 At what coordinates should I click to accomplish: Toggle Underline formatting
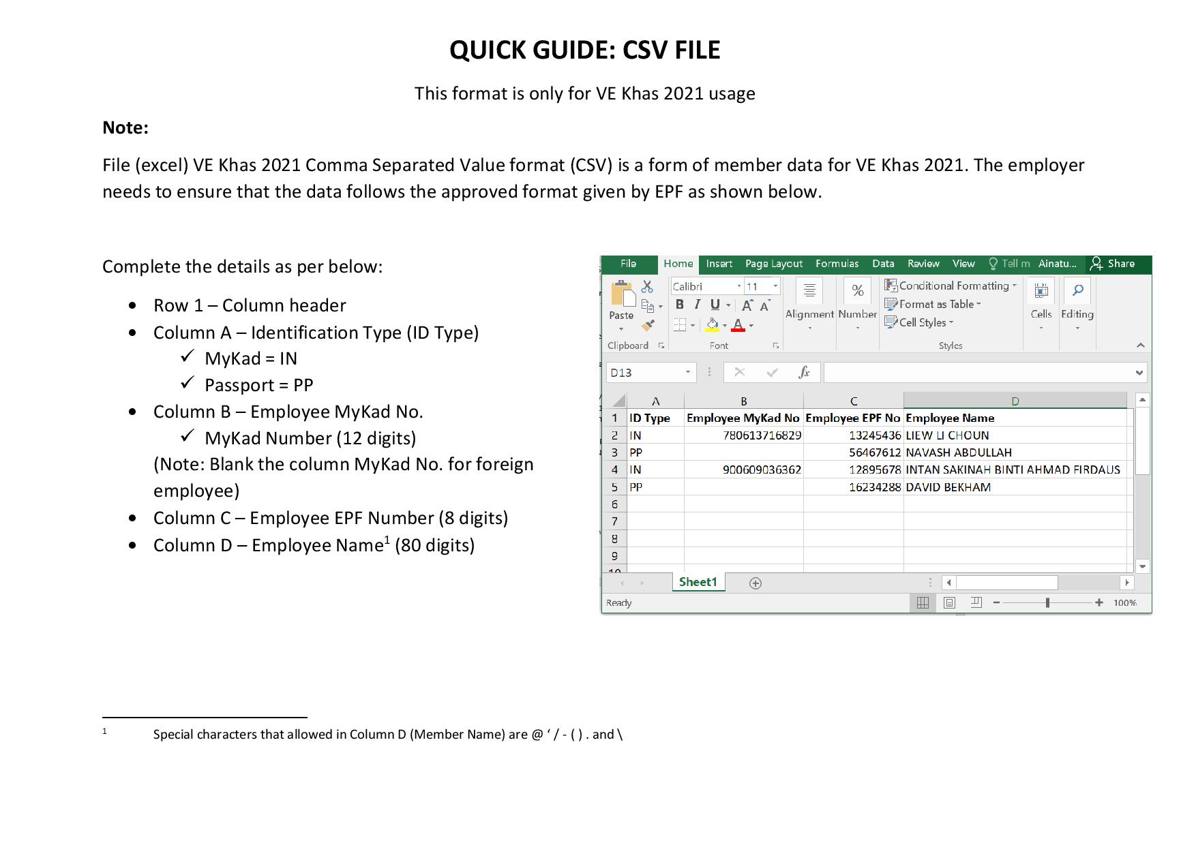[715, 305]
